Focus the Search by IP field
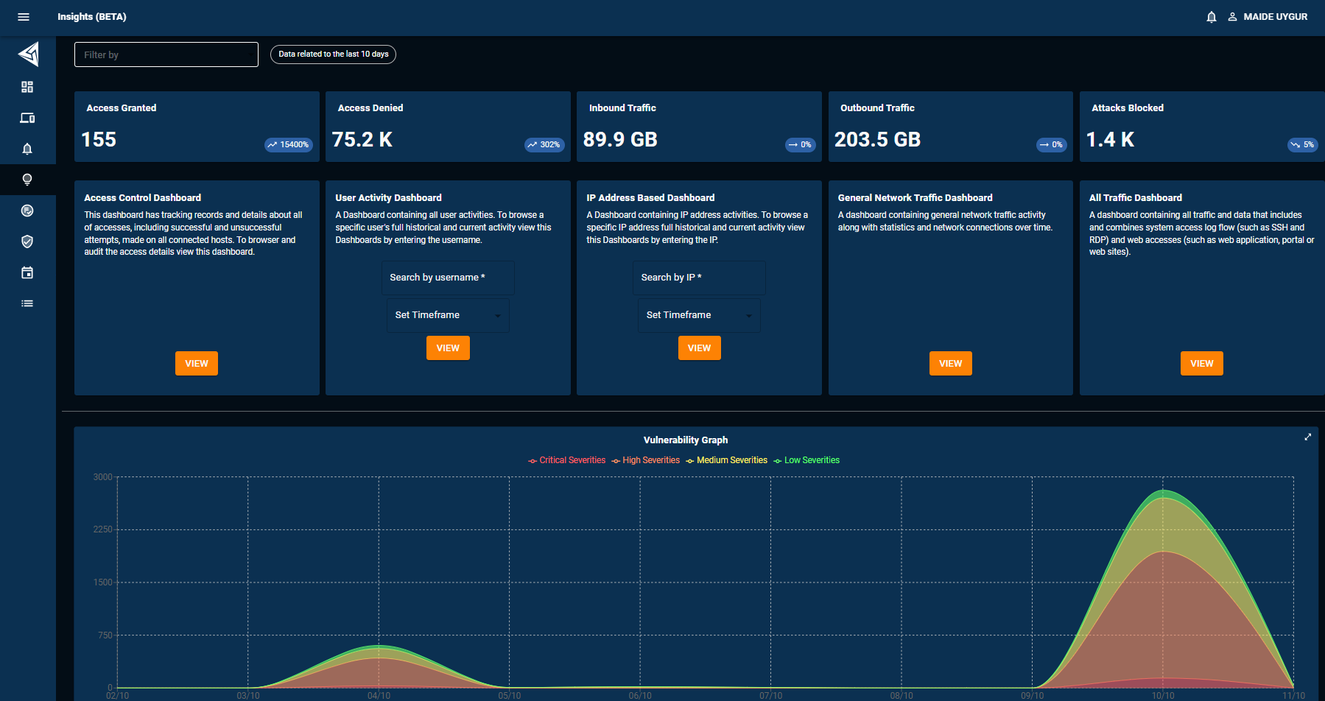This screenshot has height=701, width=1325. (699, 278)
